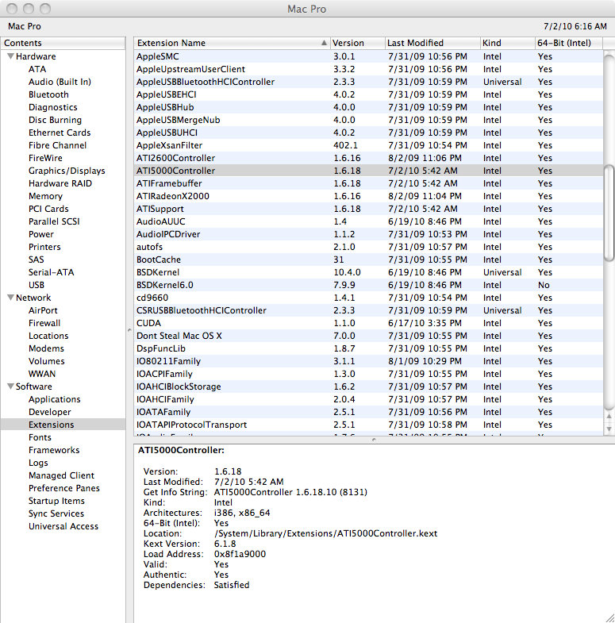Select Printers in sidebar
This screenshot has width=615, height=623.
(x=44, y=247)
